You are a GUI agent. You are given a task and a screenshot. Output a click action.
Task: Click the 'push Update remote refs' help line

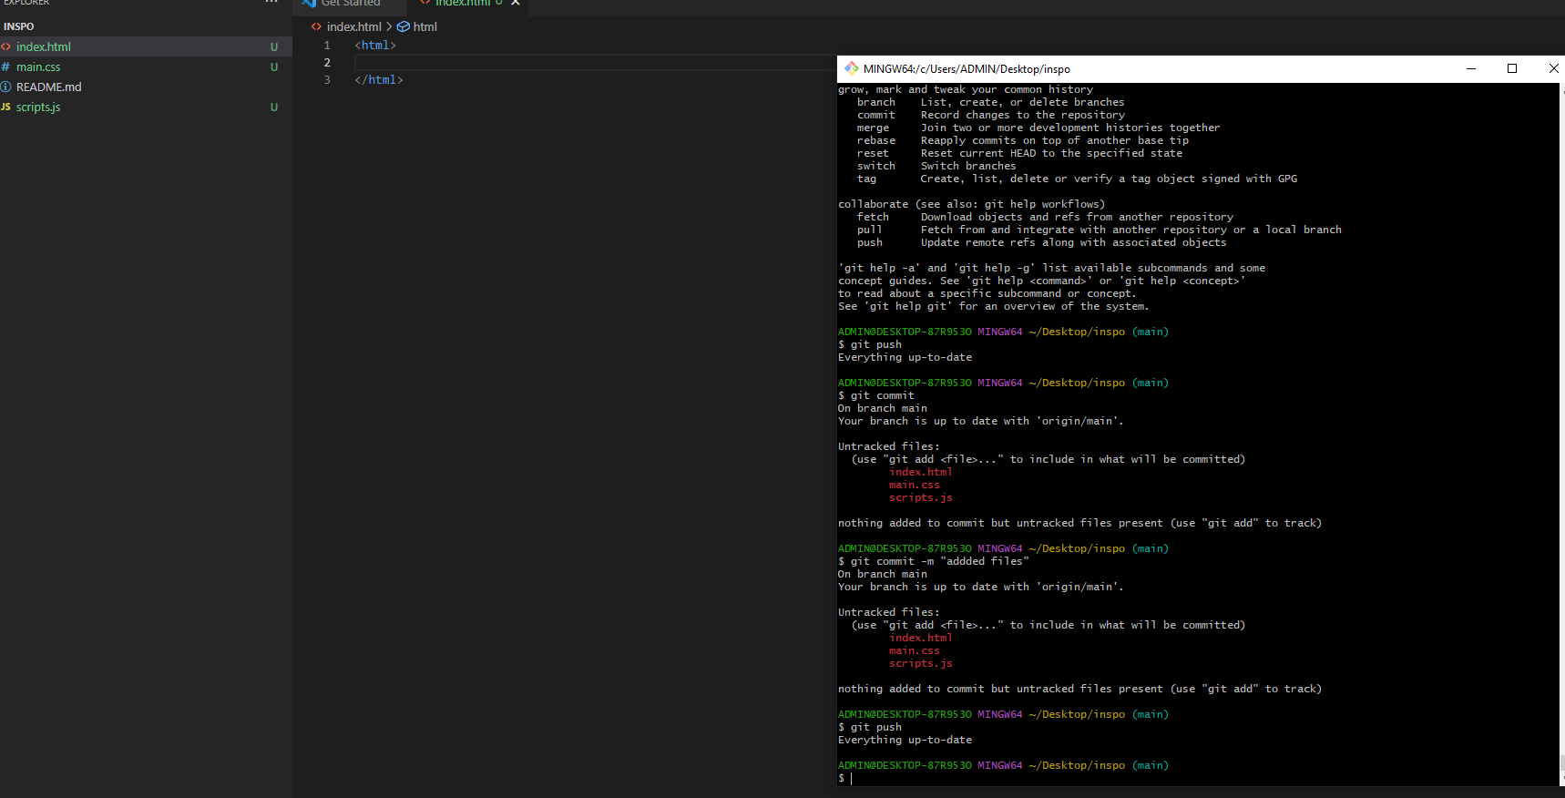point(1041,242)
